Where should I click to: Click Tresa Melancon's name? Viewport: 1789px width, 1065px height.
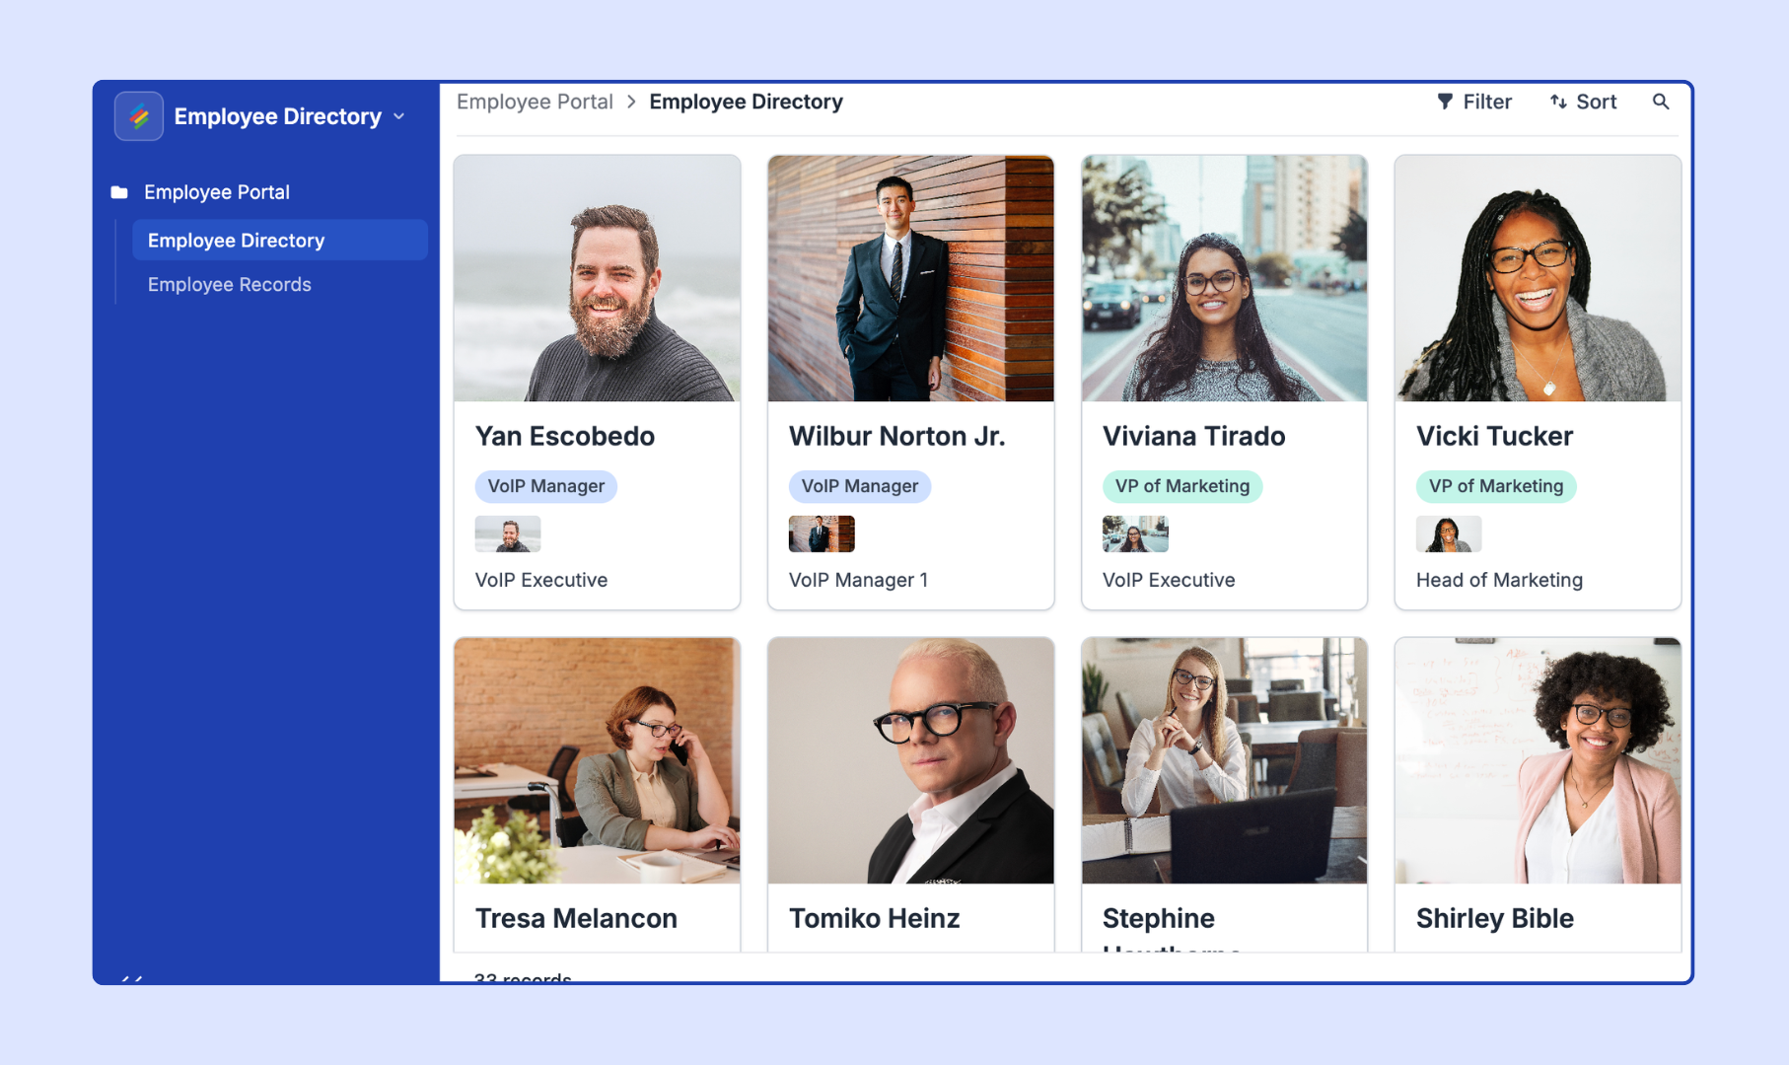pyautogui.click(x=576, y=918)
